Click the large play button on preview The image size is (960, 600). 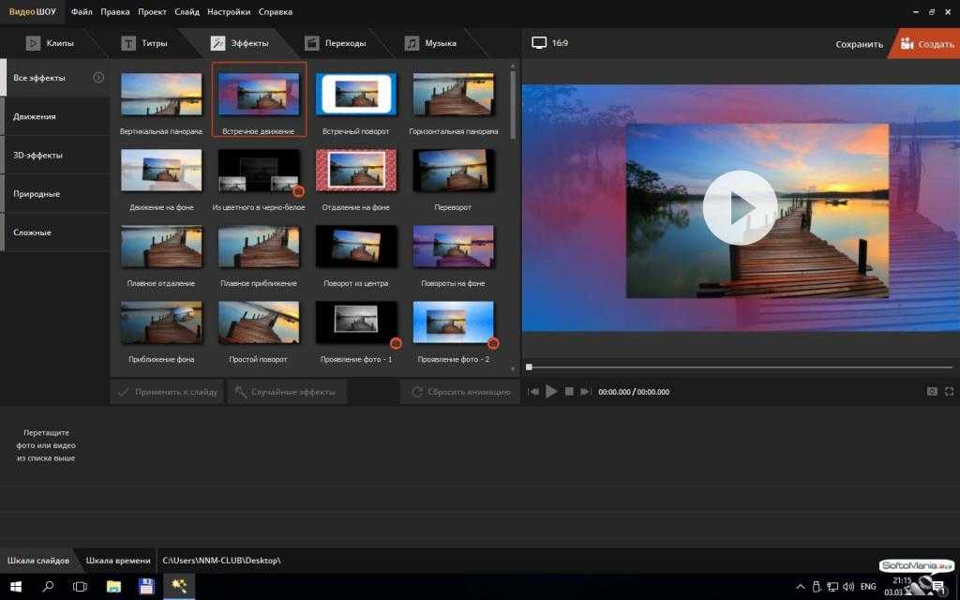(x=740, y=208)
